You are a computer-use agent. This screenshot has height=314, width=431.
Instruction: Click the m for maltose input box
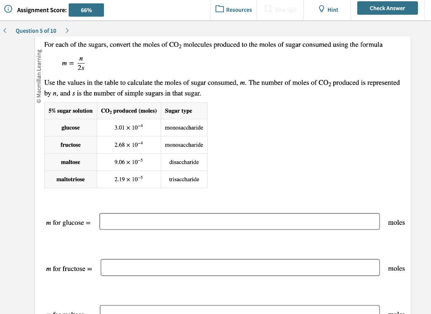tap(239, 310)
